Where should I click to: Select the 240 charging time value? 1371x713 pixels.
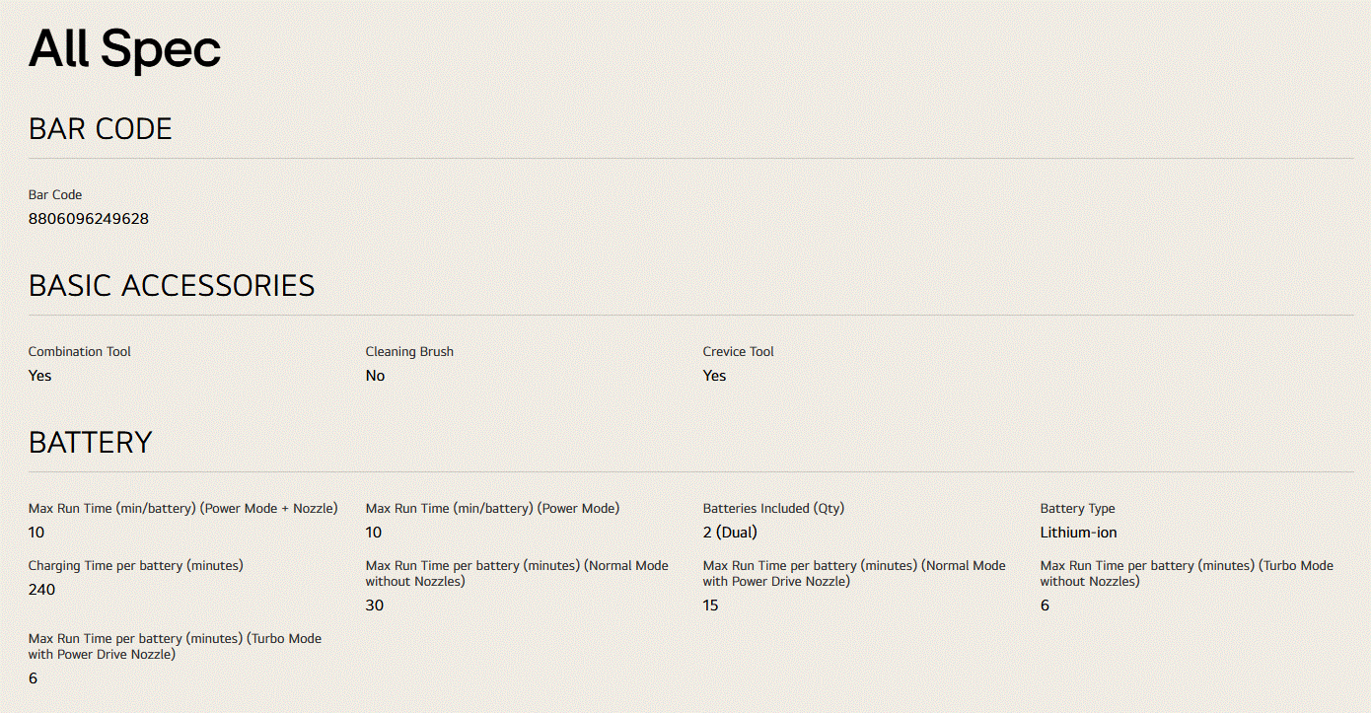pyautogui.click(x=42, y=590)
